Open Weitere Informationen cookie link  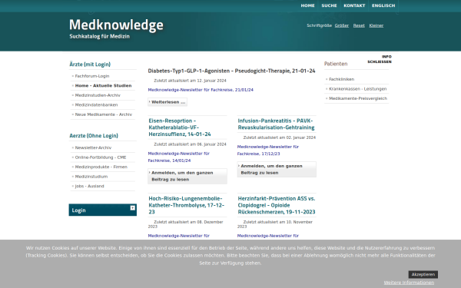pos(409,283)
